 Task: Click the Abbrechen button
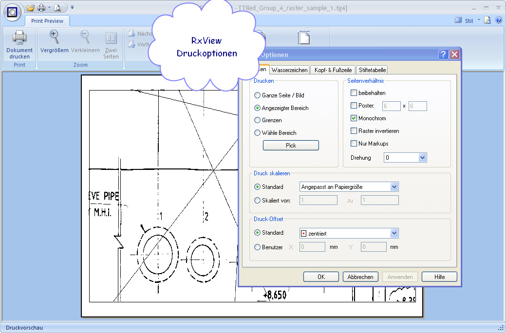[x=361, y=277]
